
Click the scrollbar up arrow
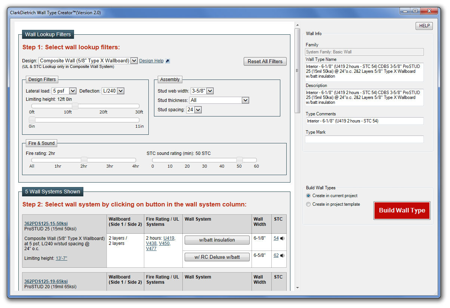[x=298, y=25]
